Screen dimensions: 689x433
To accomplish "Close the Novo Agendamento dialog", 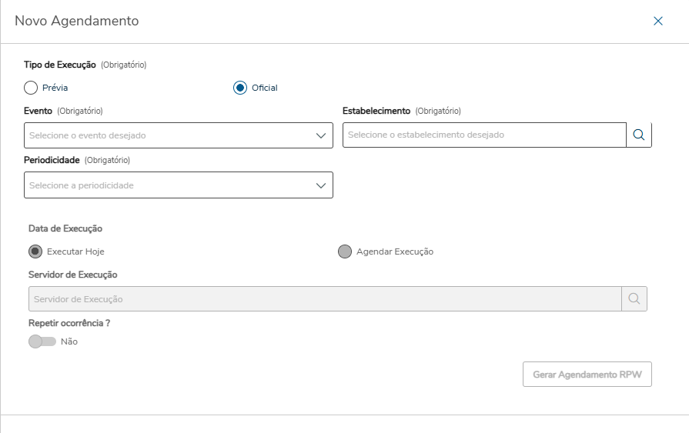I will pyautogui.click(x=658, y=22).
